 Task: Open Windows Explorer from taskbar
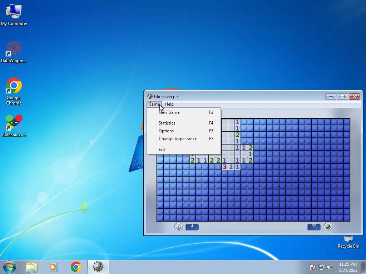[x=32, y=267]
